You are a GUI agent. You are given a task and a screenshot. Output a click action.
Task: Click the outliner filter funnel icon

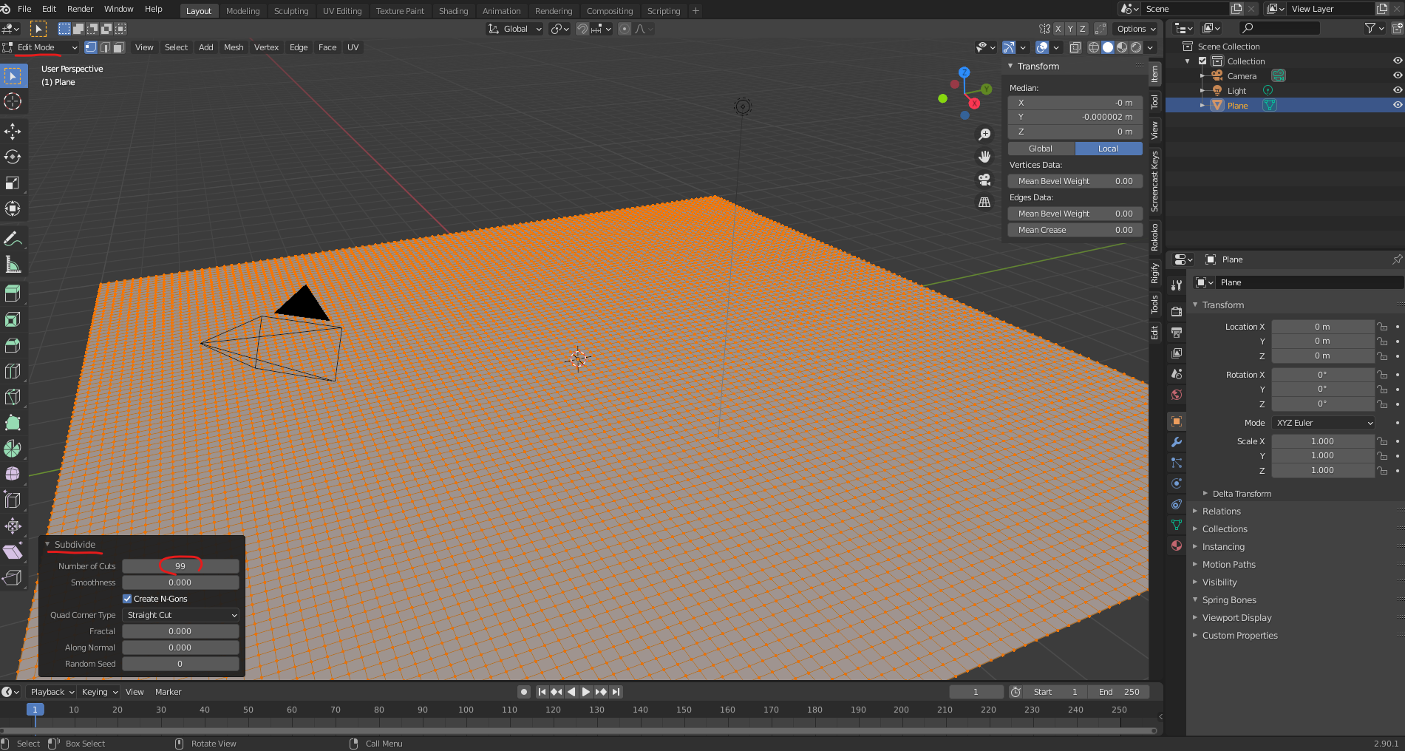coord(1370,28)
